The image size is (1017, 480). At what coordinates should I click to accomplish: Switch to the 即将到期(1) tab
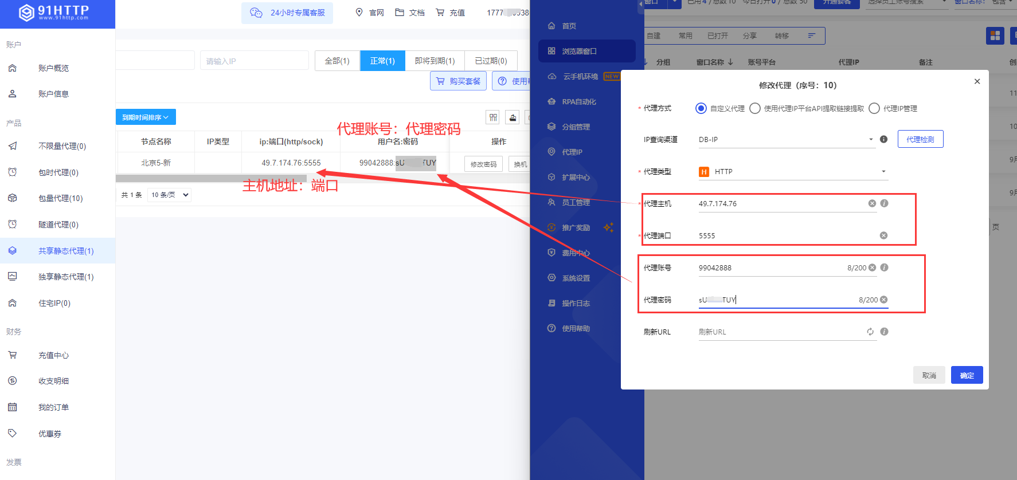(435, 61)
